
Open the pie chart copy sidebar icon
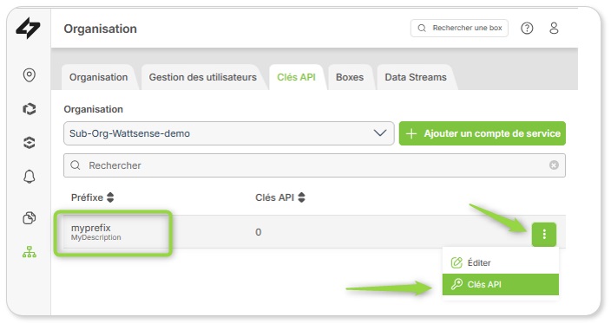pos(30,217)
